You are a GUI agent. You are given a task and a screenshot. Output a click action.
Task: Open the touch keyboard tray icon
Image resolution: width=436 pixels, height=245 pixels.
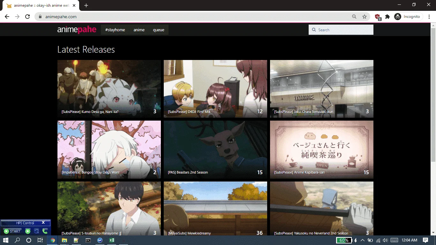tap(394, 240)
